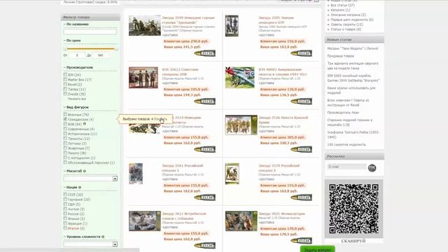The width and height of the screenshot is (448, 252).
Task: Check the США (5) nation checkbox
Action: click(x=65, y=204)
